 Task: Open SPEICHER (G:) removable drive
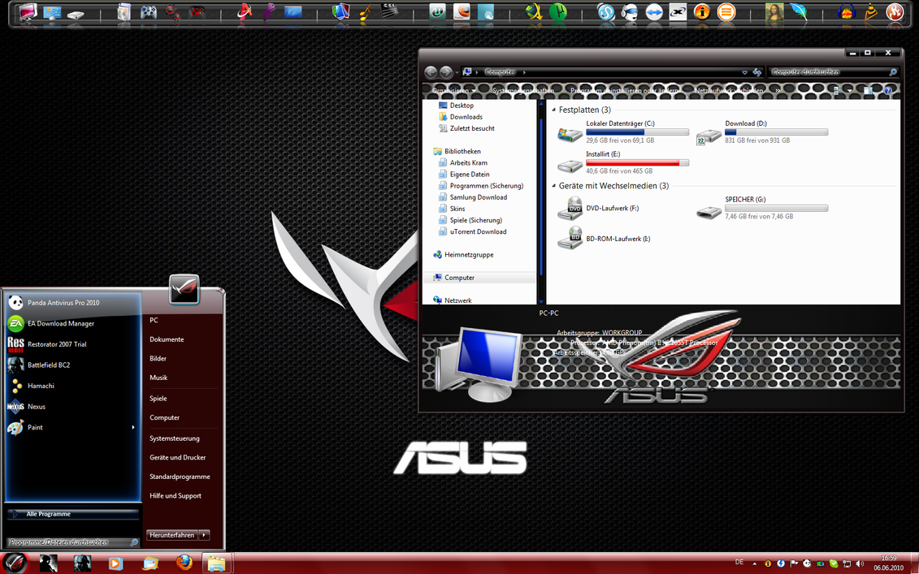click(x=762, y=208)
